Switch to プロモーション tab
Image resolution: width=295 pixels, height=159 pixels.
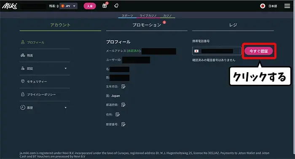(x=147, y=25)
